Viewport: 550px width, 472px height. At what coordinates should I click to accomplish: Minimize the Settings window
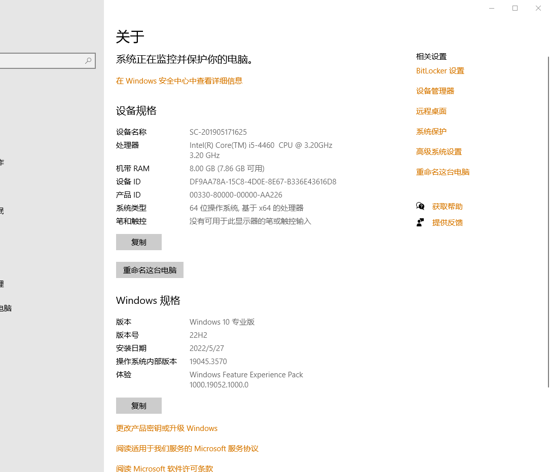click(x=492, y=8)
